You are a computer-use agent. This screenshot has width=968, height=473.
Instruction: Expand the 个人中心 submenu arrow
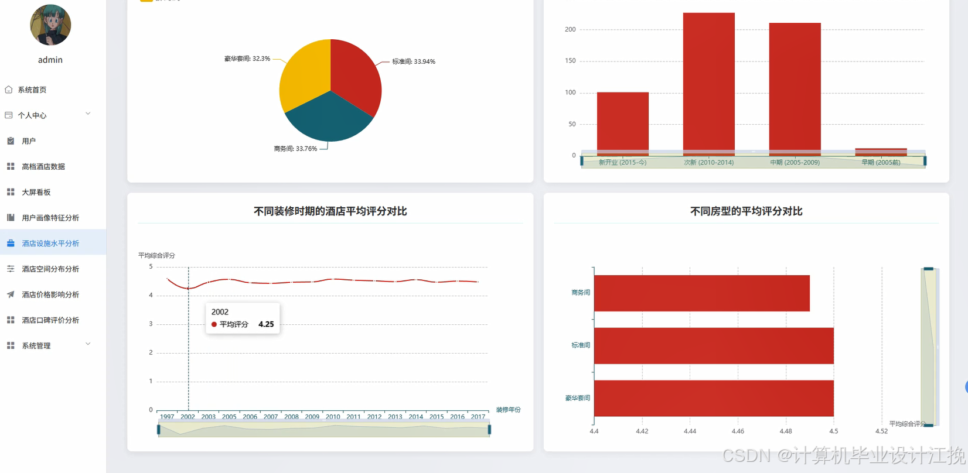pos(88,114)
